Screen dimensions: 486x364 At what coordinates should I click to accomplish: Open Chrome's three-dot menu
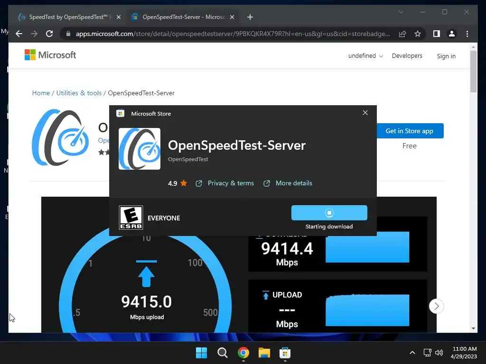tap(467, 34)
